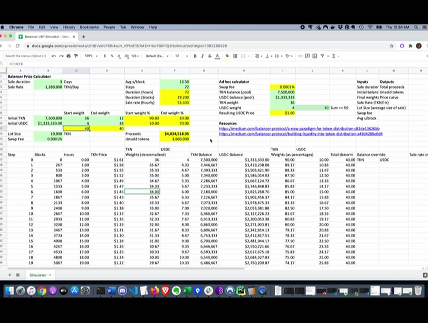Reload the page

point(17,46)
